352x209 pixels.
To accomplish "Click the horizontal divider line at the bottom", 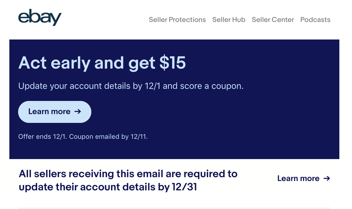I will (x=174, y=208).
